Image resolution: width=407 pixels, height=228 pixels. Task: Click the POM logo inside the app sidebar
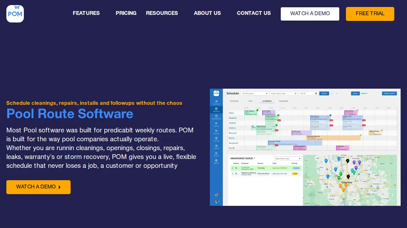[x=216, y=93]
